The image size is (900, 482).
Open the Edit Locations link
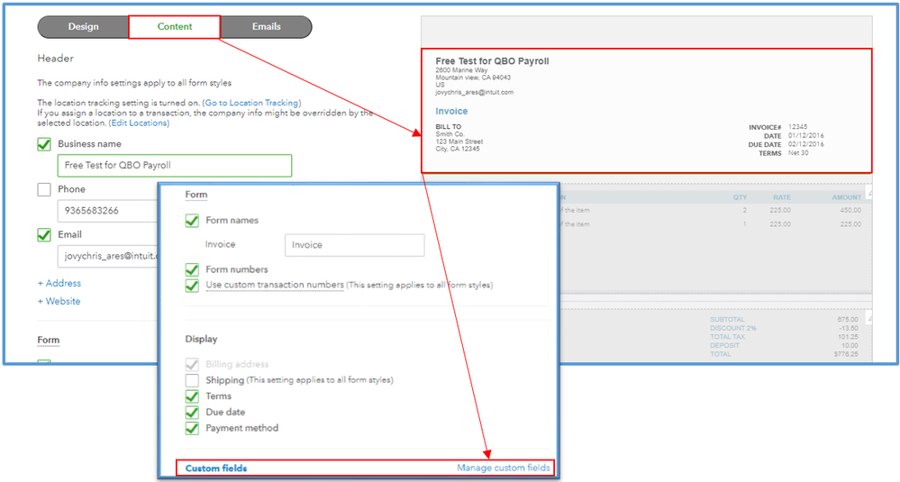point(140,123)
